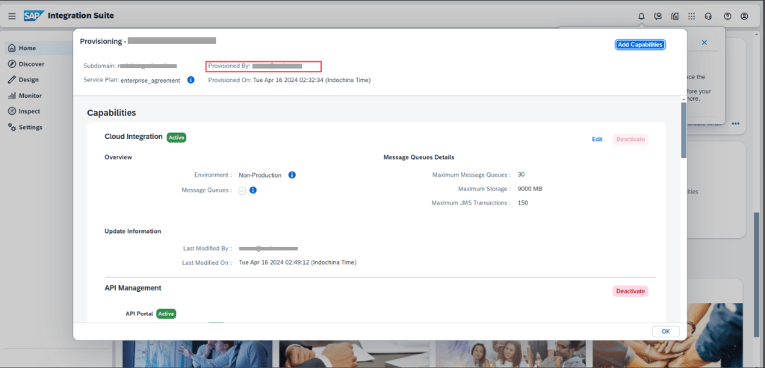The width and height of the screenshot is (765, 368).
Task: Open Monitor in the side navigation
Action: pyautogui.click(x=30, y=96)
